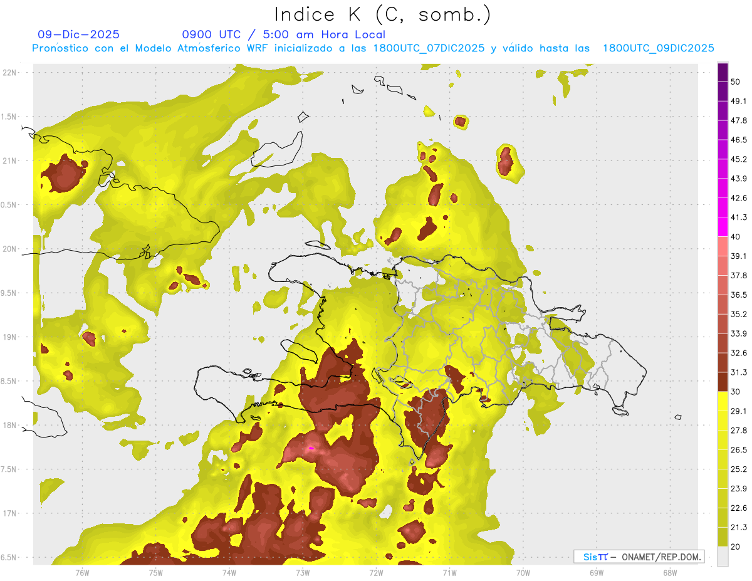Click the "0900 UTC / 5:00 am Hora Local" time label
Viewport: 752px width, 581px height.
(284, 34)
